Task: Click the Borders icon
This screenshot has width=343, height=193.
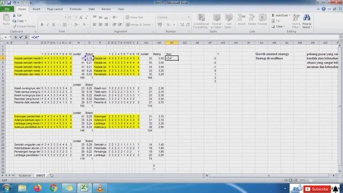Action: pos(64,25)
